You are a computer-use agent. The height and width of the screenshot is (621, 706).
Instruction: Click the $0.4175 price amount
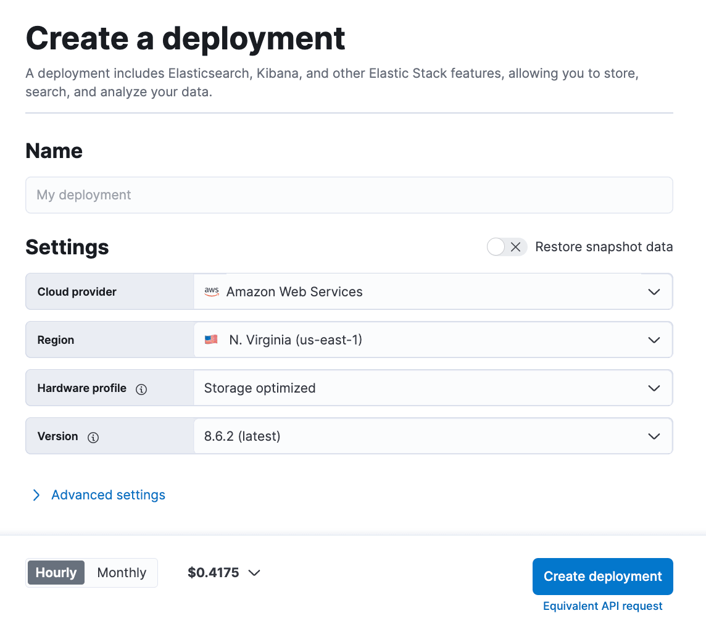[x=214, y=573]
